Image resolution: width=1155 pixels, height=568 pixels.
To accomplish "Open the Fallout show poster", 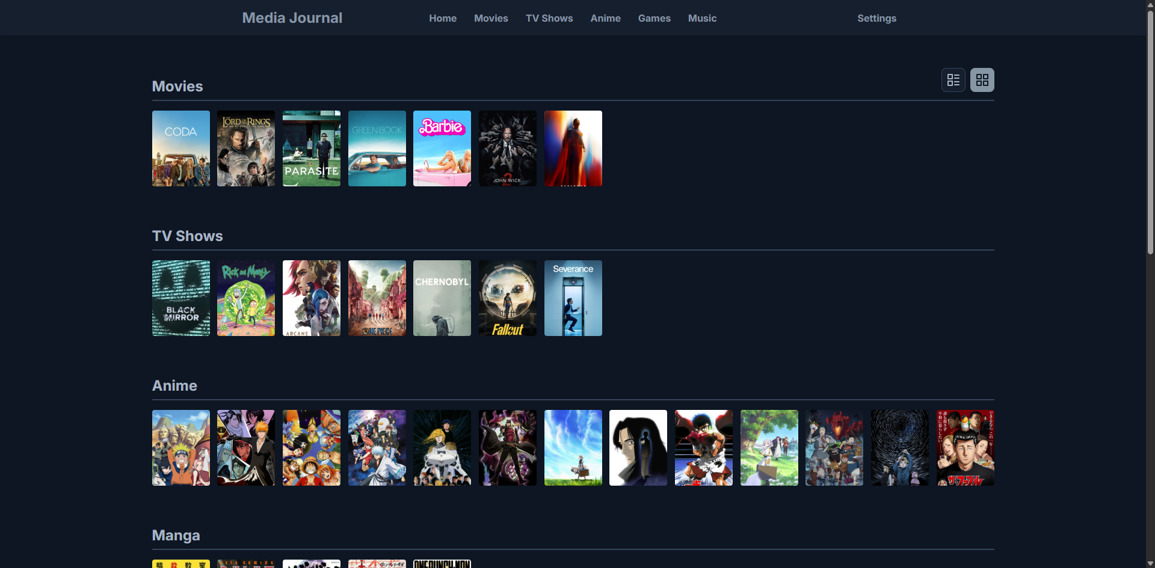I will click(508, 298).
